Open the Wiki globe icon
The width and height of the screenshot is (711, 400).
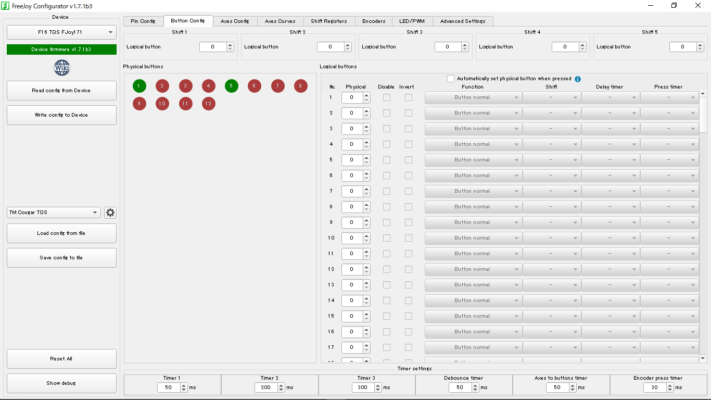[x=61, y=68]
